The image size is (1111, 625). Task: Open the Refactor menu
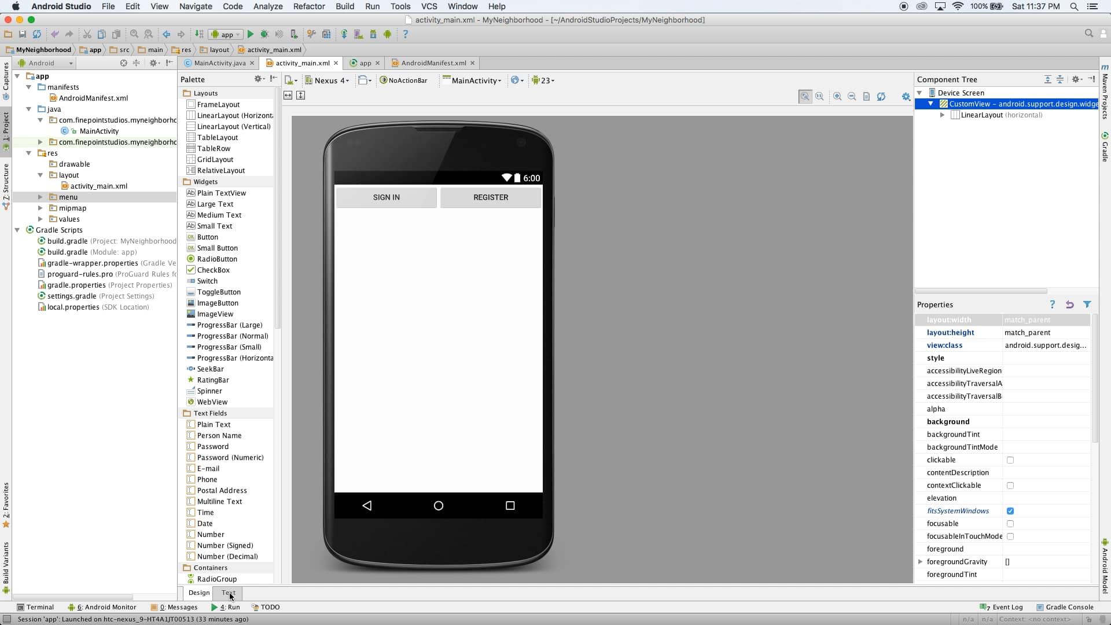tap(309, 6)
